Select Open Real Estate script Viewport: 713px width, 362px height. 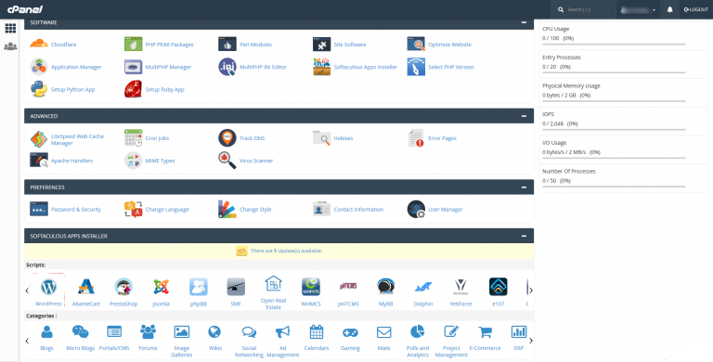click(273, 292)
